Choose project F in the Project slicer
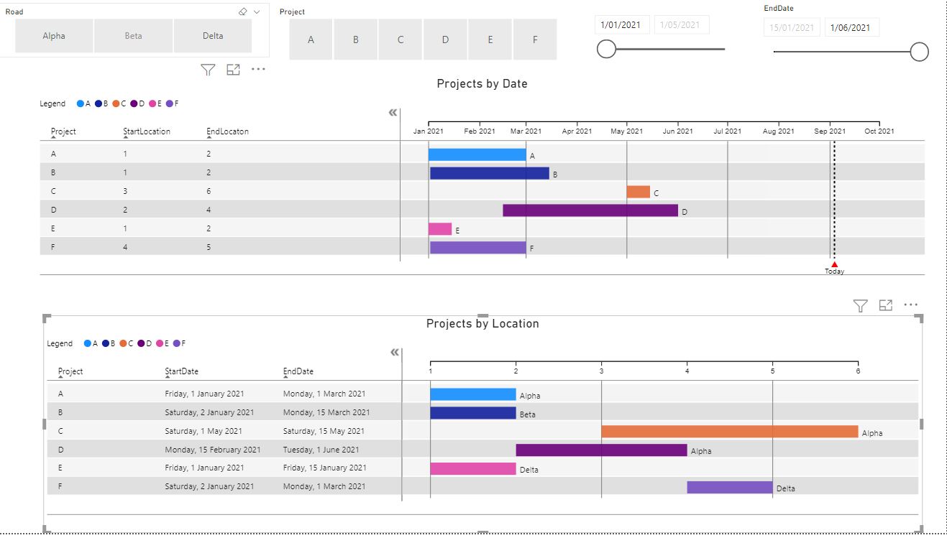This screenshot has height=538, width=947. click(x=535, y=40)
